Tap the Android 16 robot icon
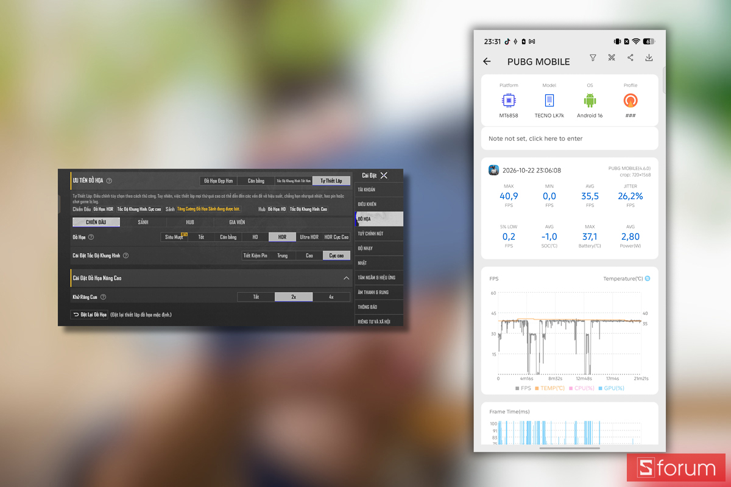731x487 pixels. (590, 100)
